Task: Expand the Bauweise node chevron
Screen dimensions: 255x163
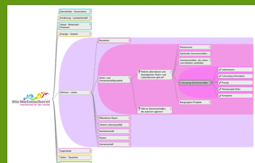Action: pyautogui.click(x=128, y=40)
